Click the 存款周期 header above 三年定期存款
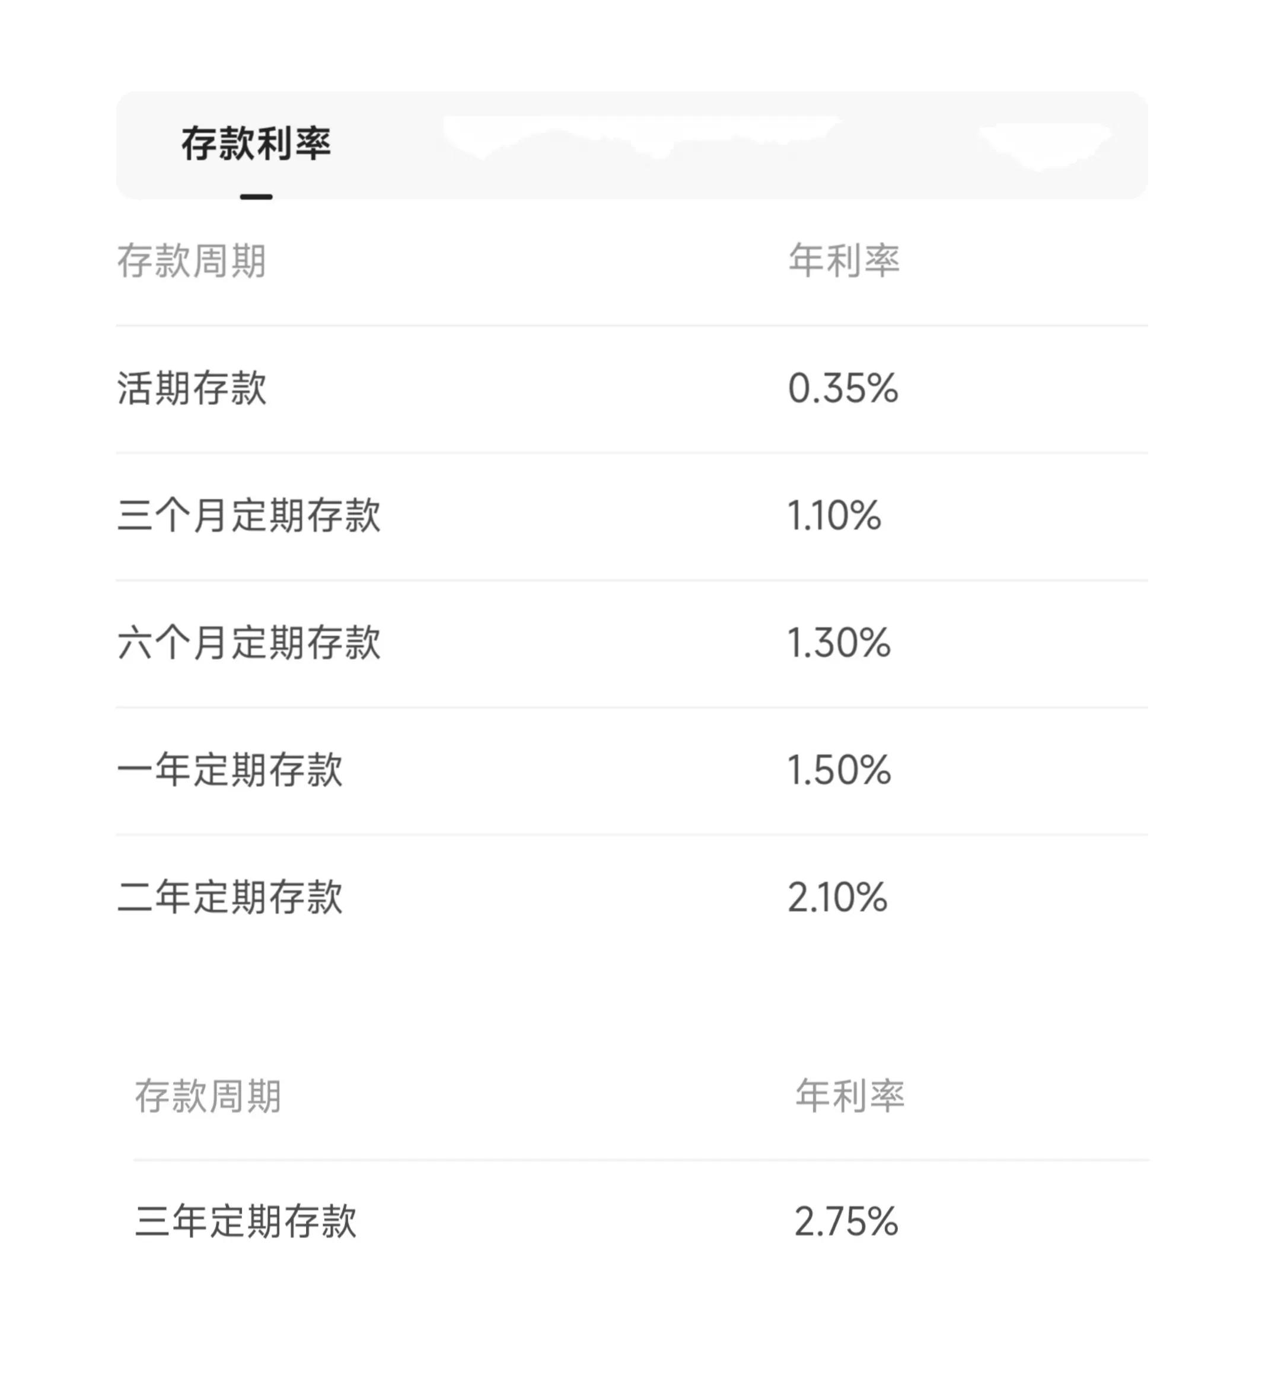Screen dimensions: 1281x1375 [x=208, y=1096]
